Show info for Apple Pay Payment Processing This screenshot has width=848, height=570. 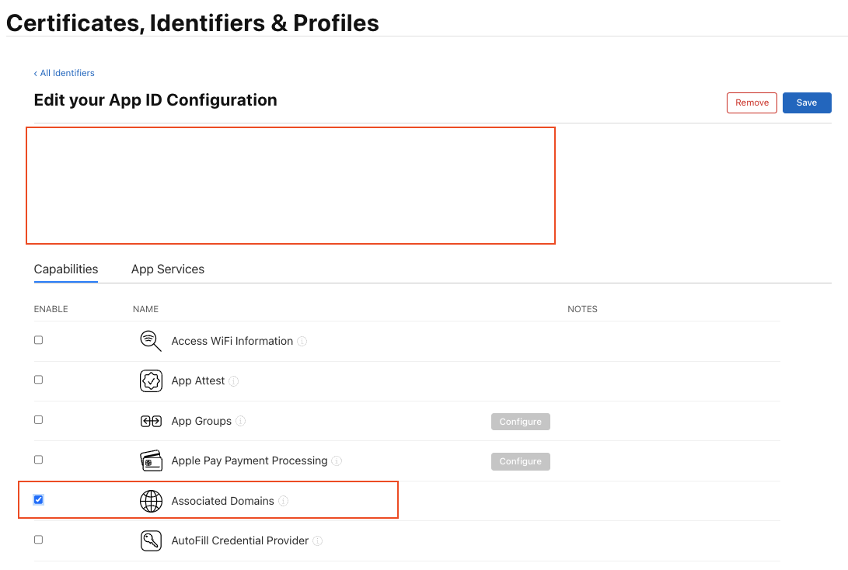(337, 461)
